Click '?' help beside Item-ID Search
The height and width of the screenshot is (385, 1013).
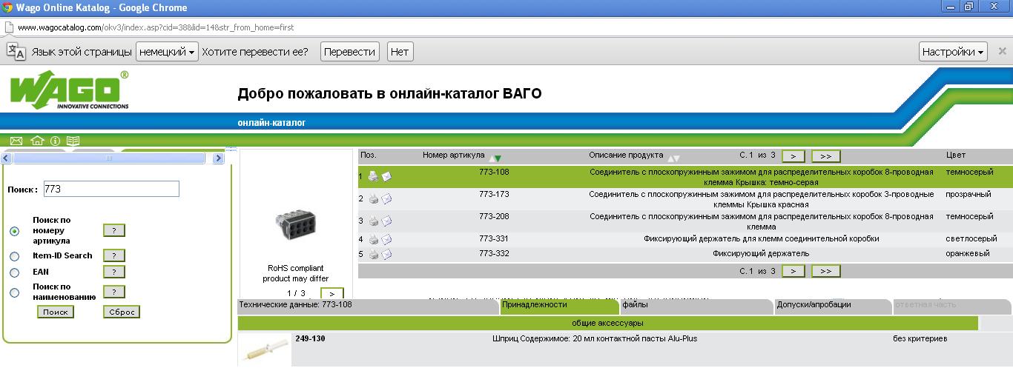[114, 255]
